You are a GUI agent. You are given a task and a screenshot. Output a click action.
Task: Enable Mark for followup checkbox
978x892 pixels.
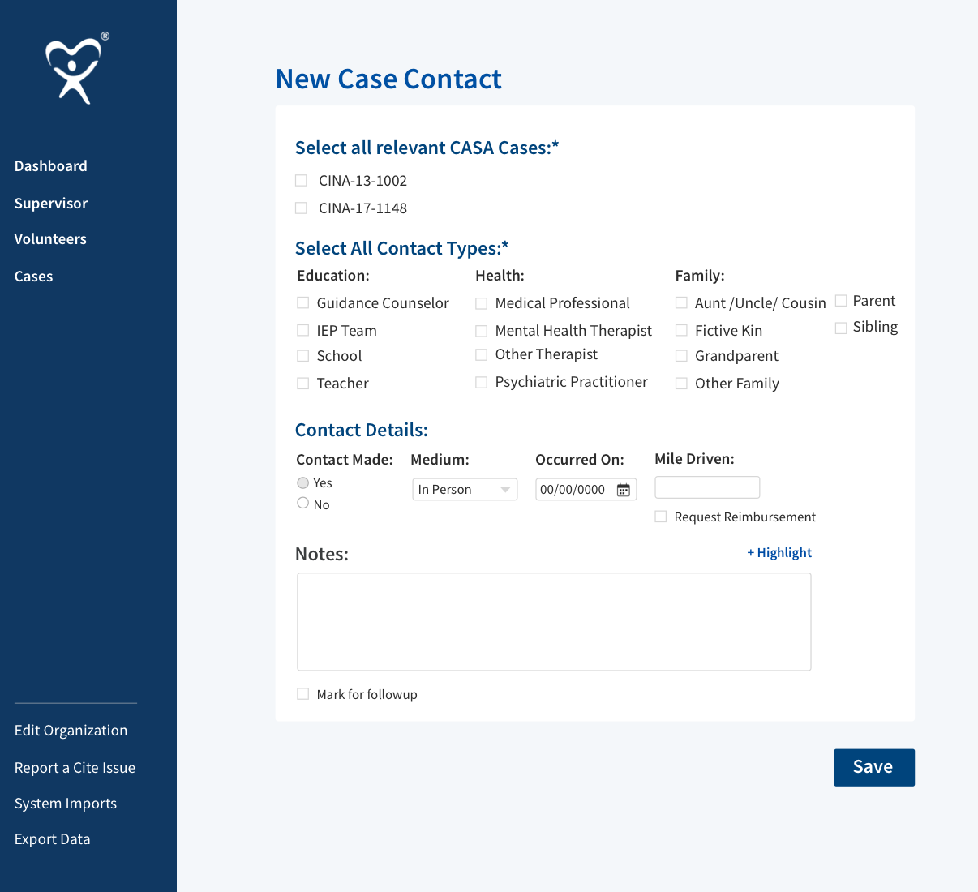point(303,694)
